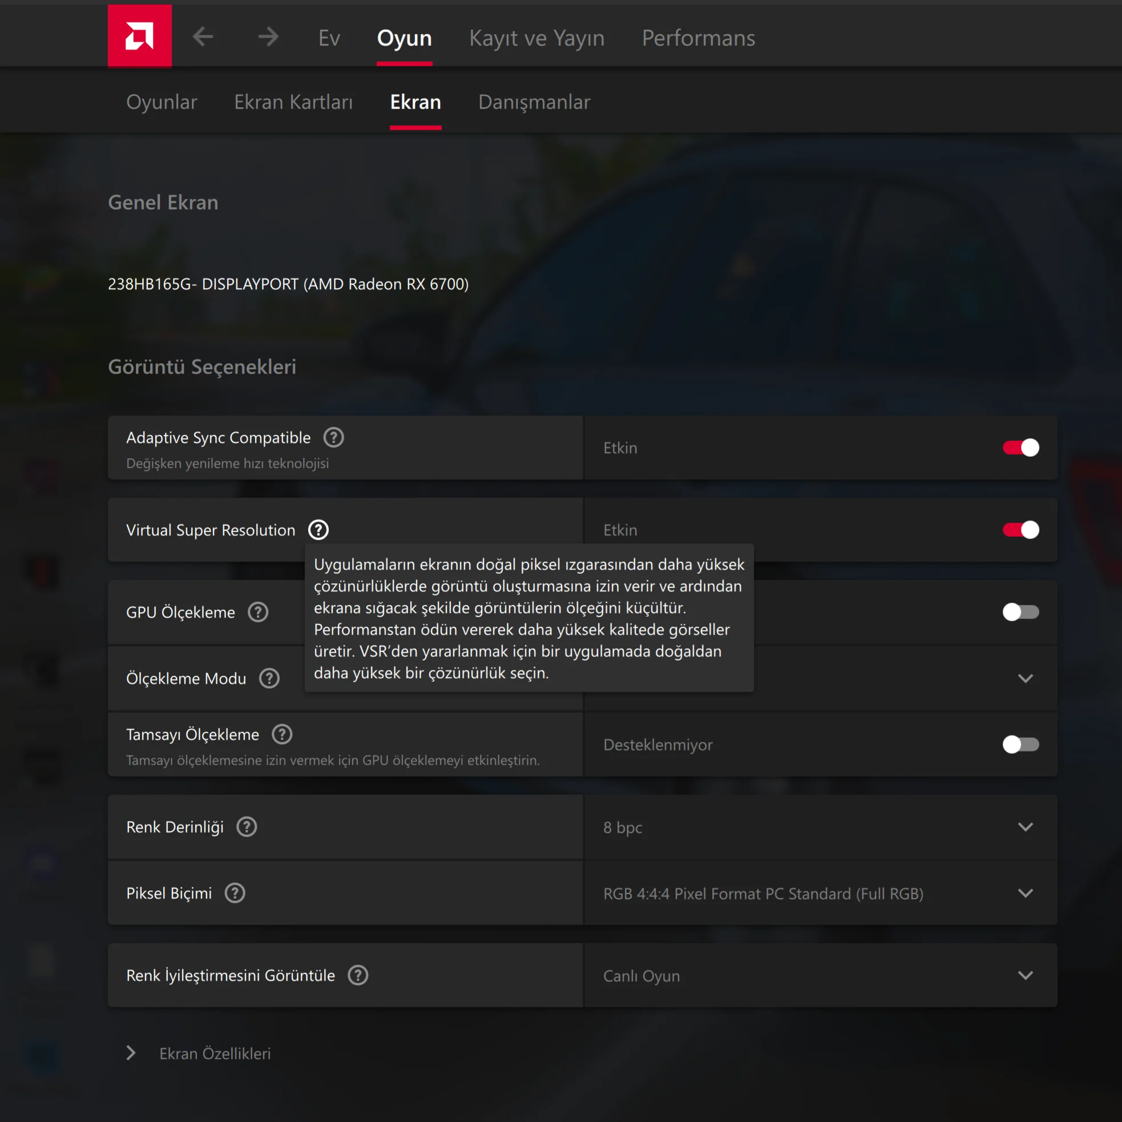Image resolution: width=1122 pixels, height=1122 pixels.
Task: Click the Renk Derinliği help icon
Action: pos(247,826)
